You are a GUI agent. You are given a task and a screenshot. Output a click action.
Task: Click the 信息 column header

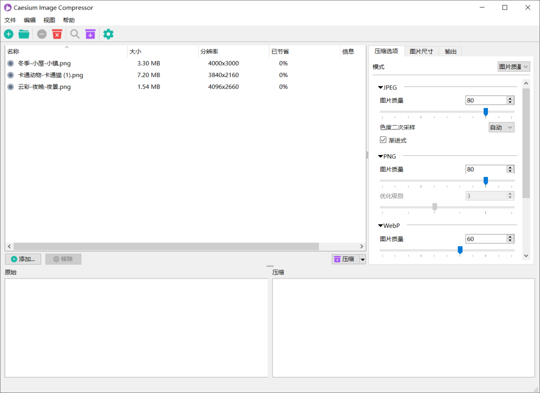(352, 51)
